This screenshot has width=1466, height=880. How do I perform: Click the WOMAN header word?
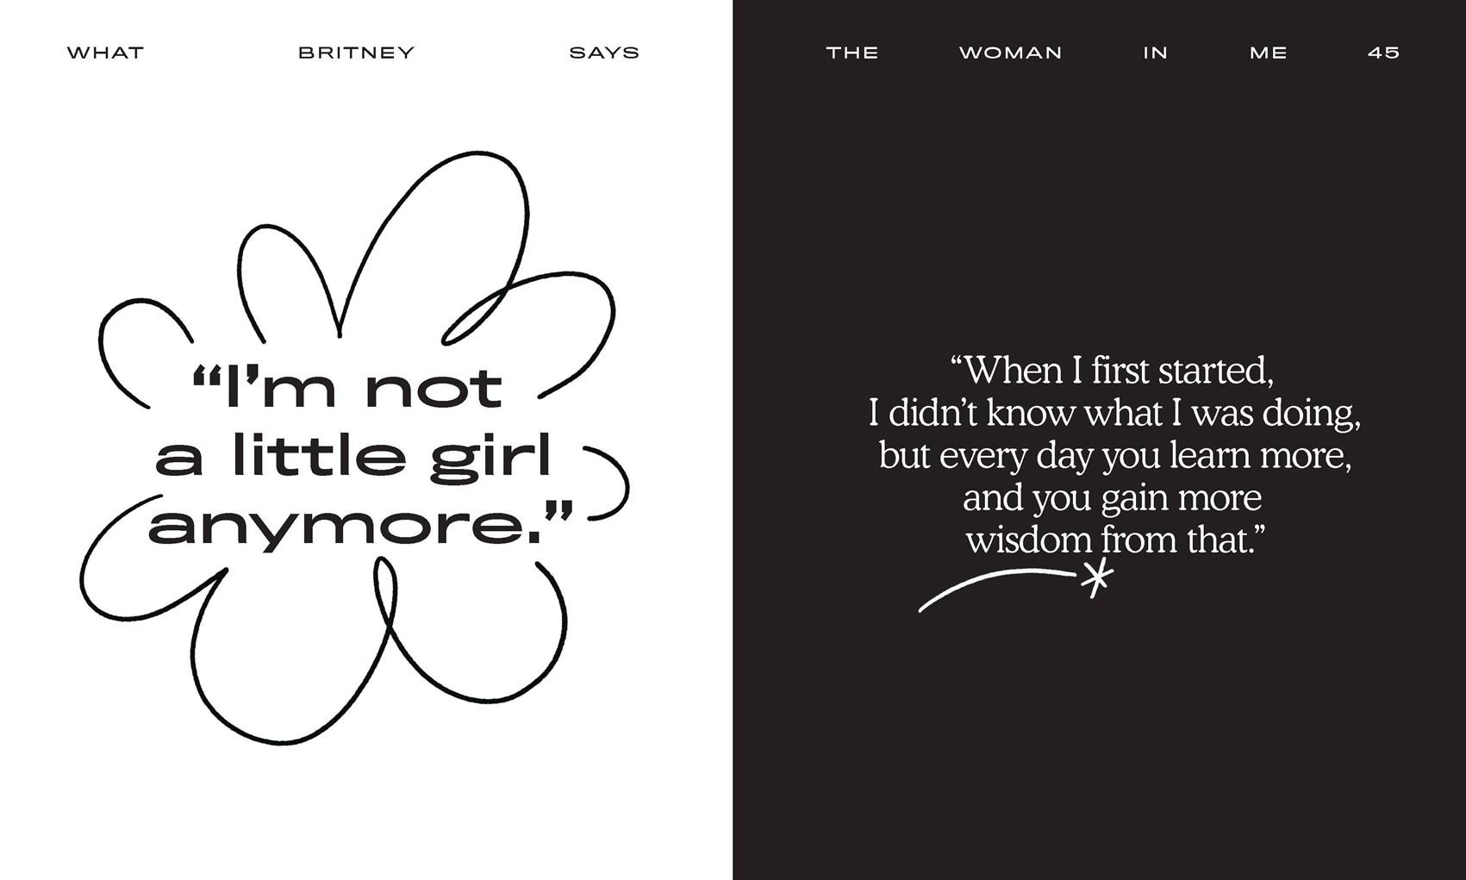[x=1010, y=53]
